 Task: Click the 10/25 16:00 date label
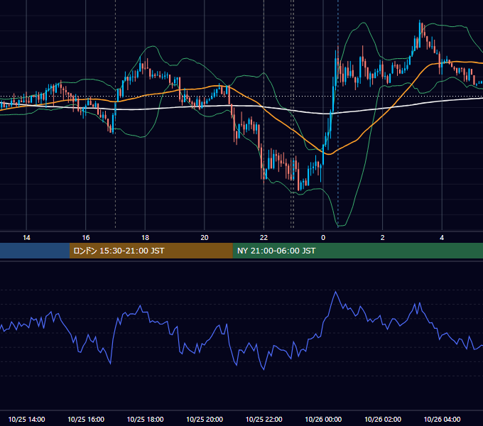pos(86,419)
